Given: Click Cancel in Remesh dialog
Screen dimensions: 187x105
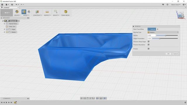Looking at the screenshot, I should coord(175,54).
